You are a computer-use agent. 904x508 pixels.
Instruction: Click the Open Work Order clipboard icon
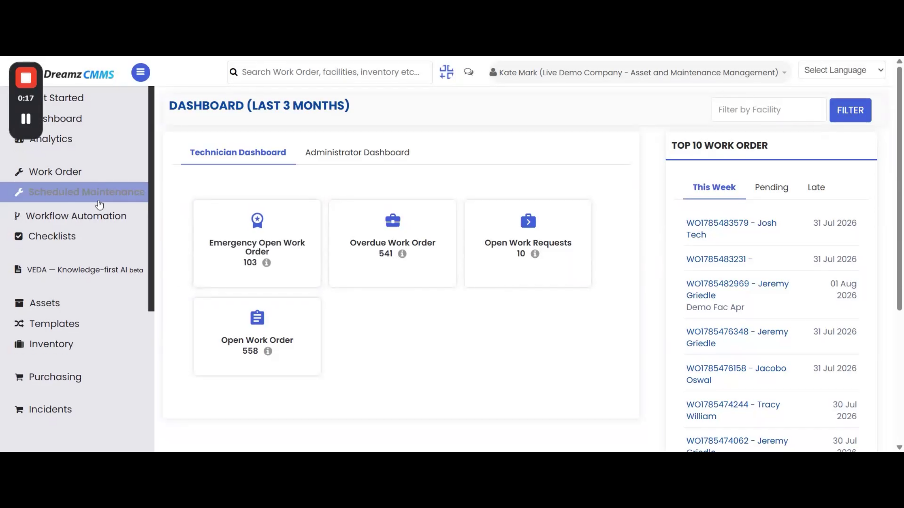pyautogui.click(x=257, y=318)
